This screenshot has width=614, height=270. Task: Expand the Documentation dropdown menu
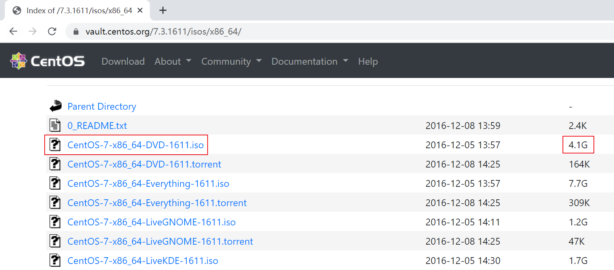310,61
